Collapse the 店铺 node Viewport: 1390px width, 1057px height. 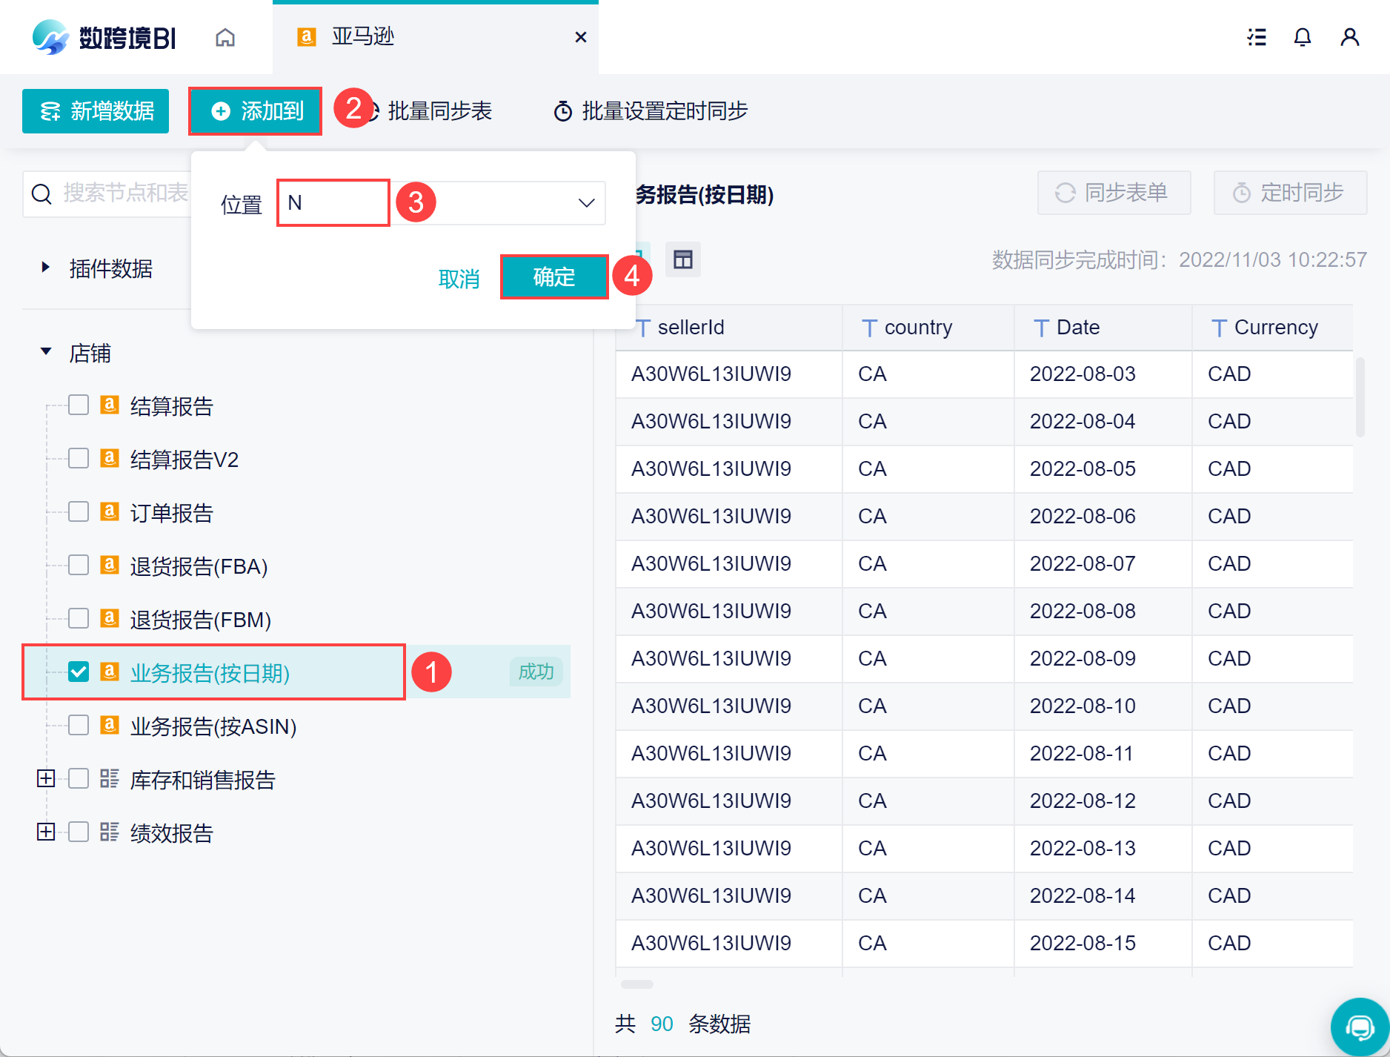click(46, 352)
